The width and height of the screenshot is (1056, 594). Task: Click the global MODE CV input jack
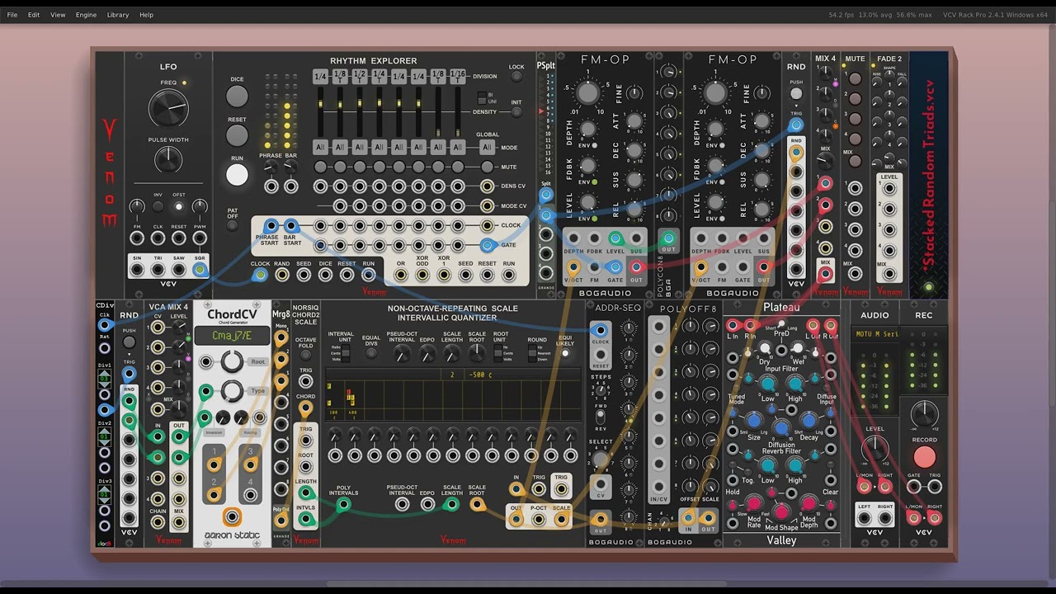coord(487,206)
